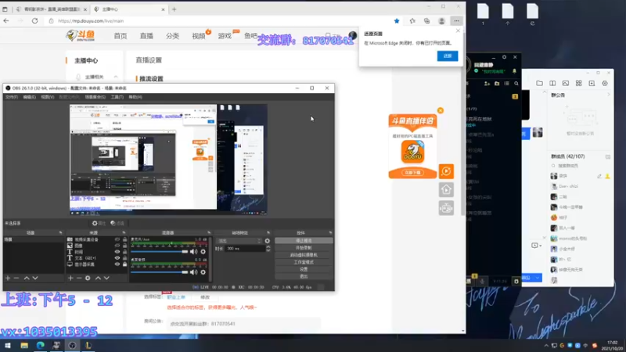Open Edge favorites list icon
Viewport: 626px width, 352px height.
click(412, 21)
